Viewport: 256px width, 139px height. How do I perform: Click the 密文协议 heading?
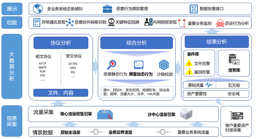coord(74,56)
